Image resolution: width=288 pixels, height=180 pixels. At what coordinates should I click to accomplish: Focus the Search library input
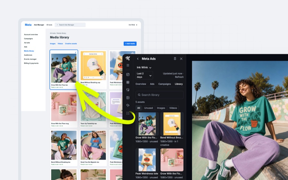coord(159,95)
